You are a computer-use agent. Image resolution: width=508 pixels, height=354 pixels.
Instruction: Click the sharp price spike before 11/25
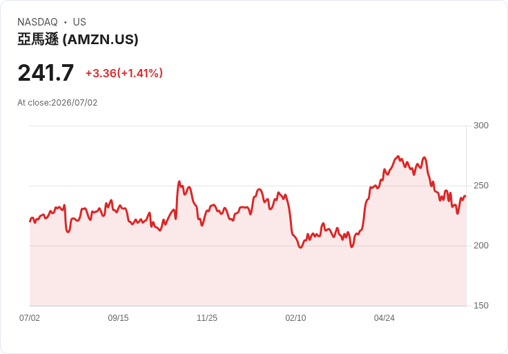(179, 181)
